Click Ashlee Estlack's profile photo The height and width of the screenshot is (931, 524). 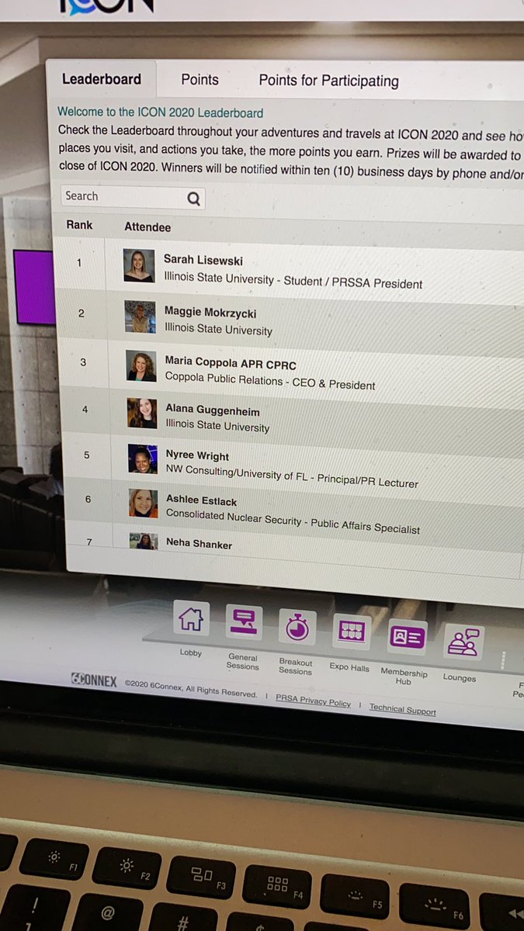pos(144,503)
